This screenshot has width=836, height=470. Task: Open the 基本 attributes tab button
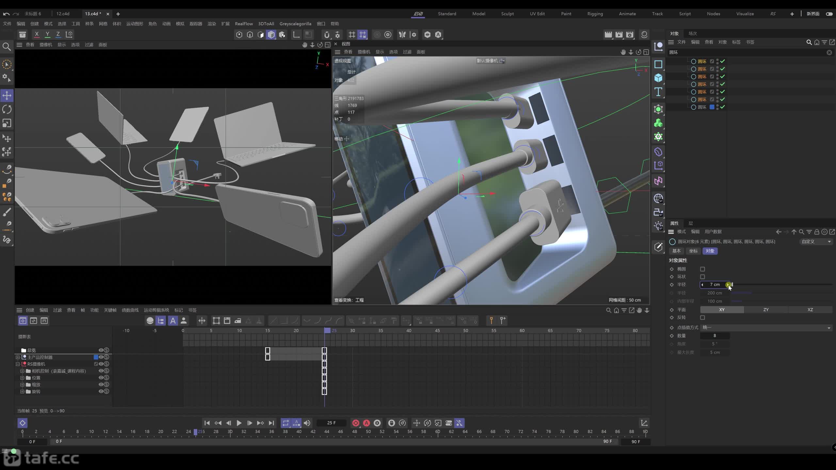(676, 251)
